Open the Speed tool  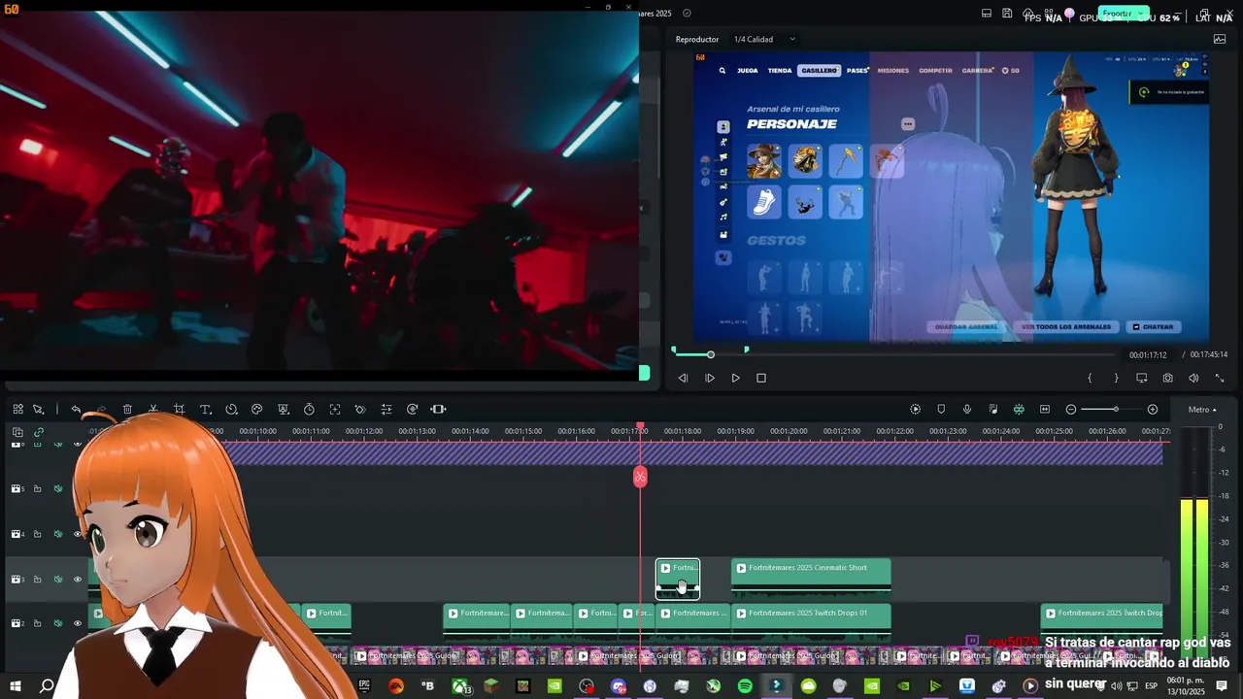[x=231, y=410]
